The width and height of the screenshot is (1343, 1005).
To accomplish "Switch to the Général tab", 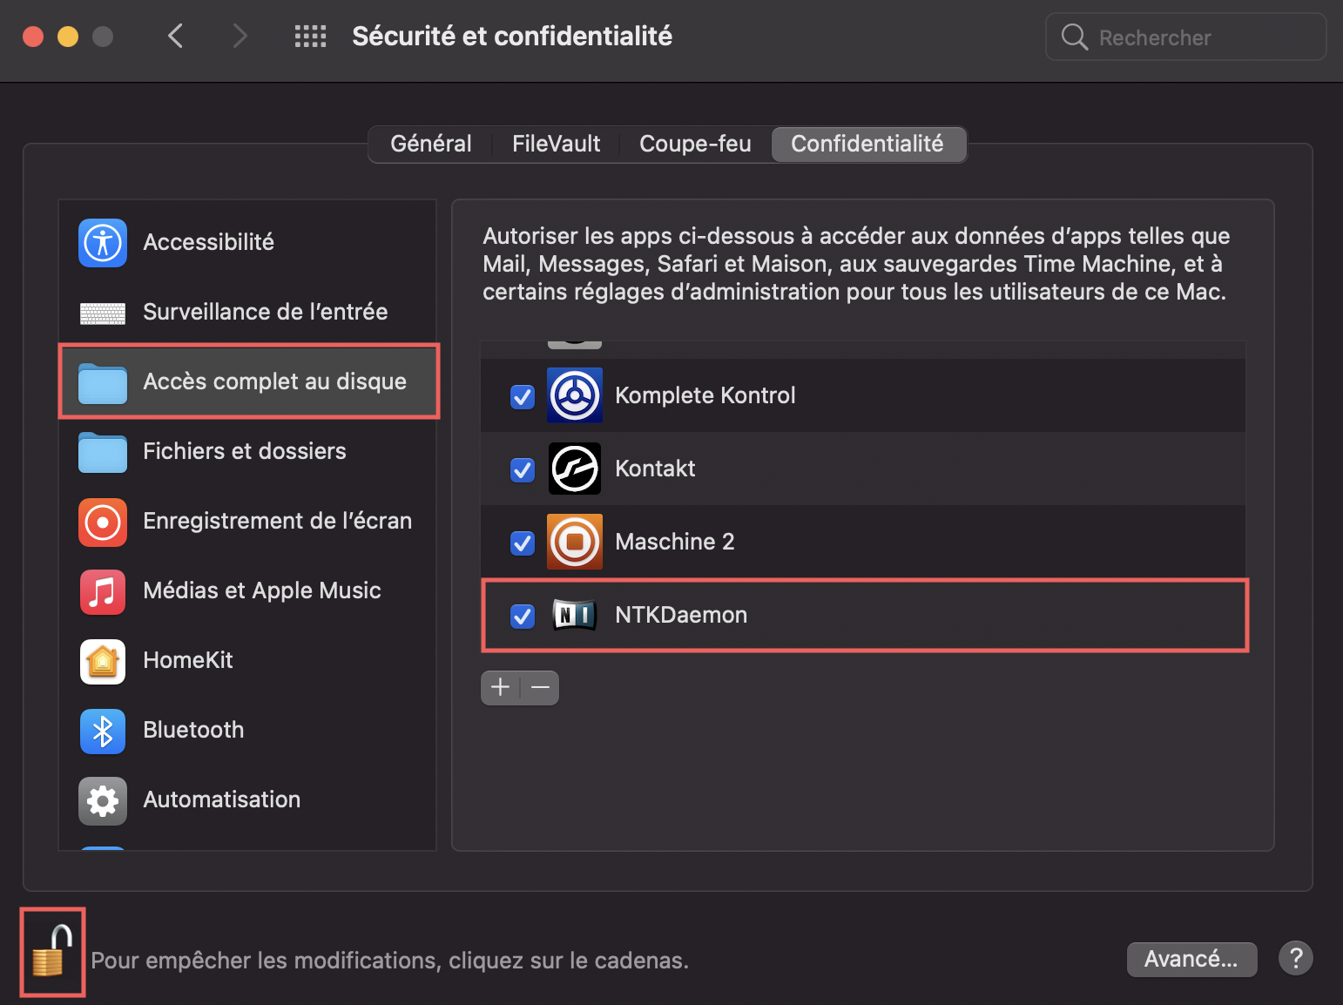I will tap(430, 144).
